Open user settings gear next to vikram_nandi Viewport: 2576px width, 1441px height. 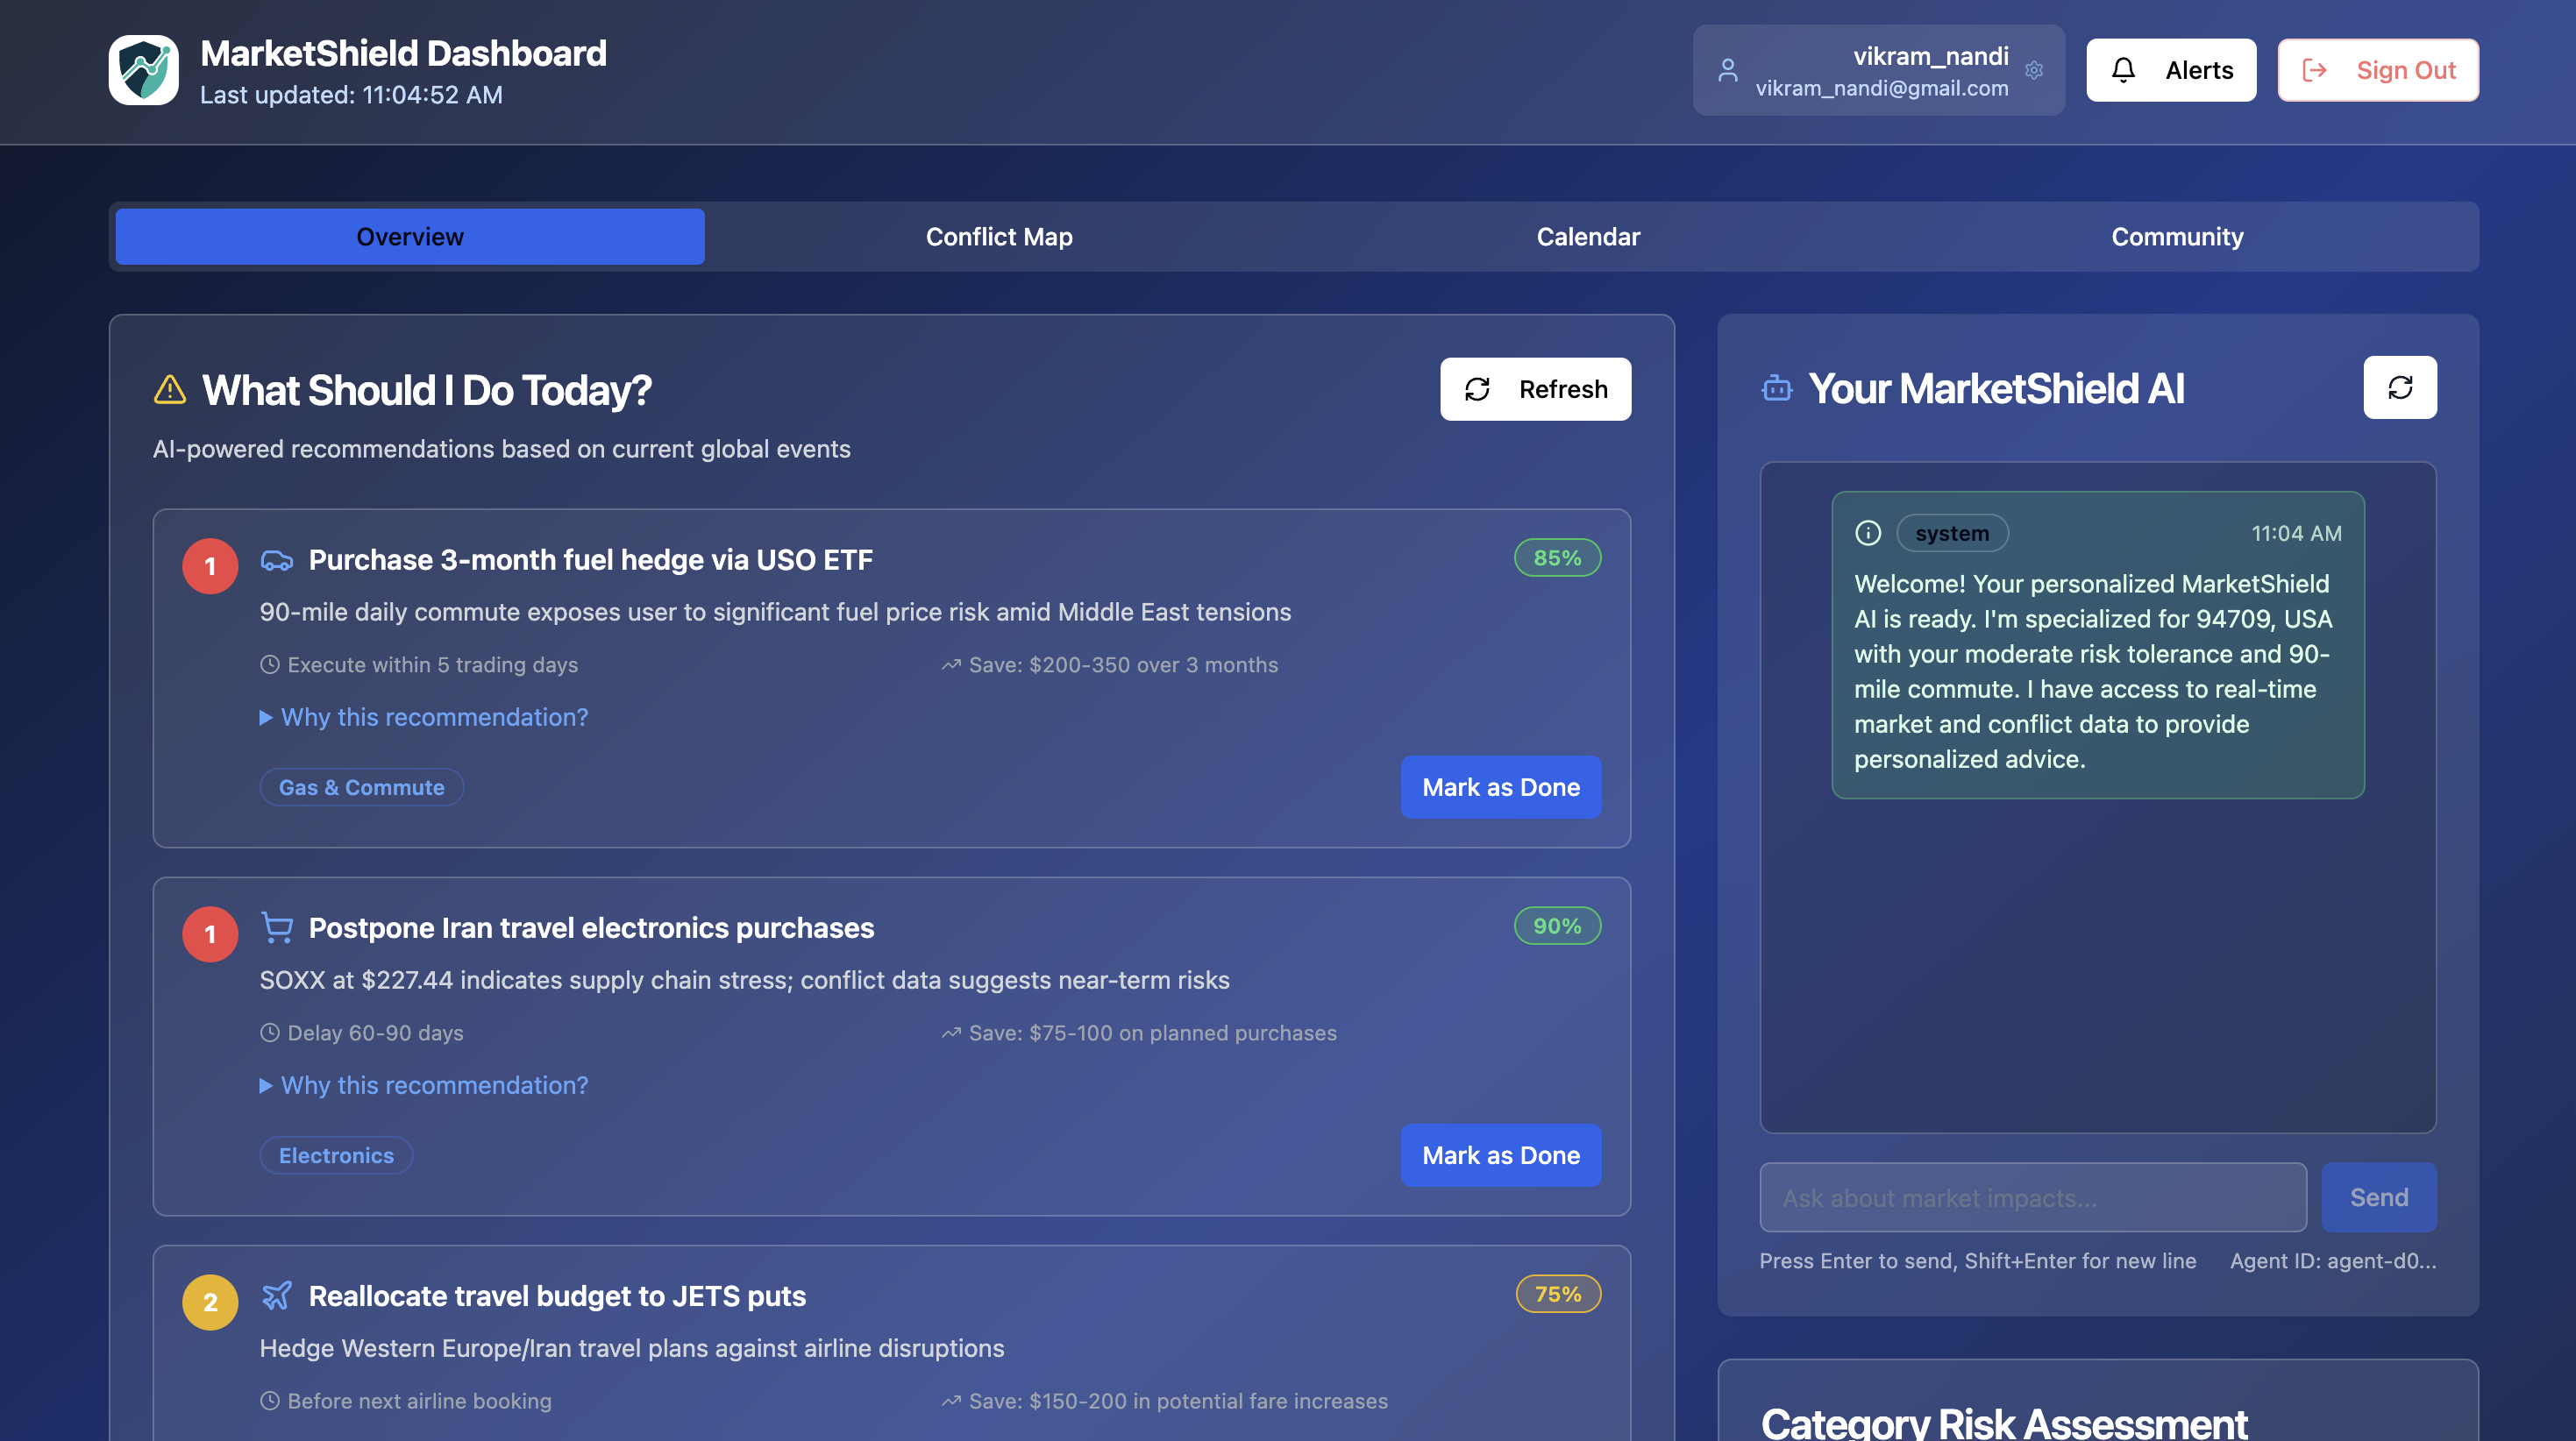point(2034,70)
